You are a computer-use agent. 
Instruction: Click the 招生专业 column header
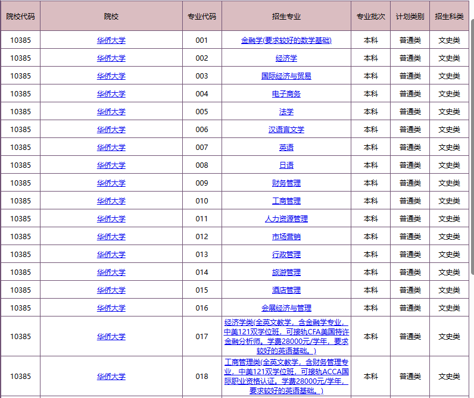coord(286,16)
